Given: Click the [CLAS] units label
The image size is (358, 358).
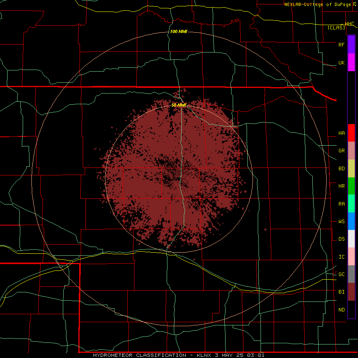Looking at the screenshot, I should [336, 27].
